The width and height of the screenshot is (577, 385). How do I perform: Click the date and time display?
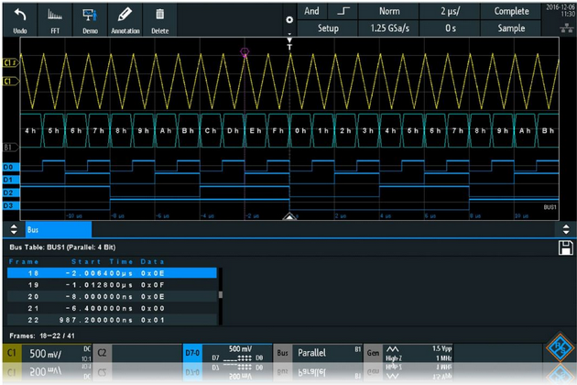561,11
